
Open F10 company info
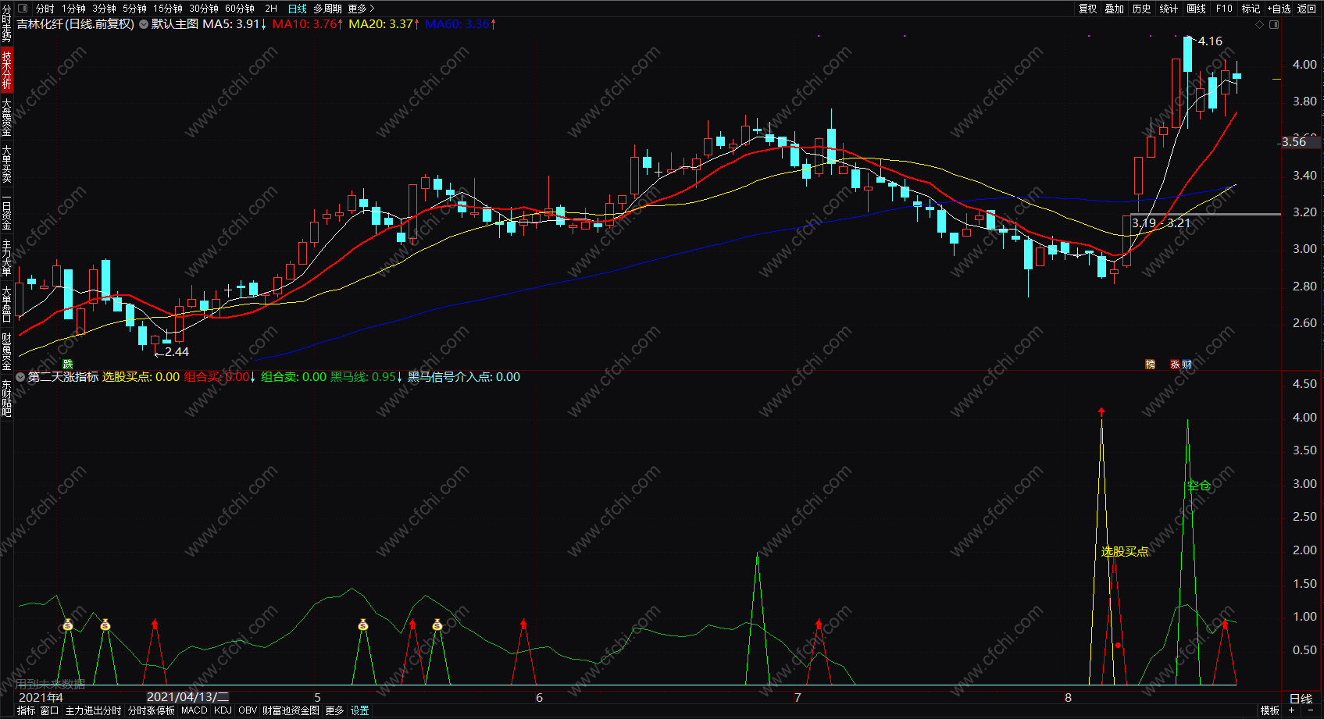(x=1224, y=9)
